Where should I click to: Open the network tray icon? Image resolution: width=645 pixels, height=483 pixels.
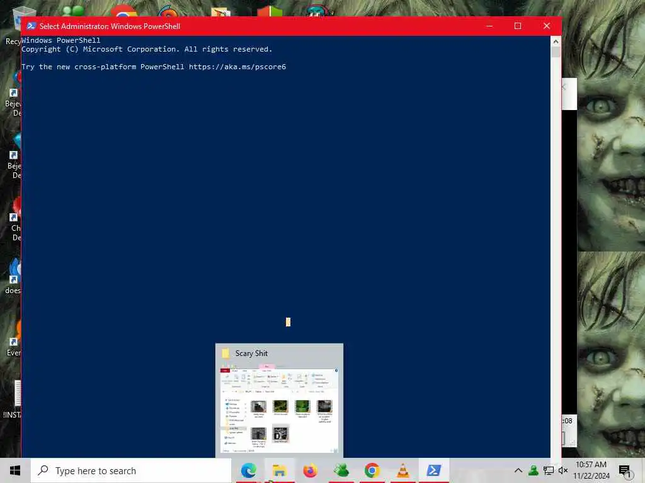pos(549,470)
